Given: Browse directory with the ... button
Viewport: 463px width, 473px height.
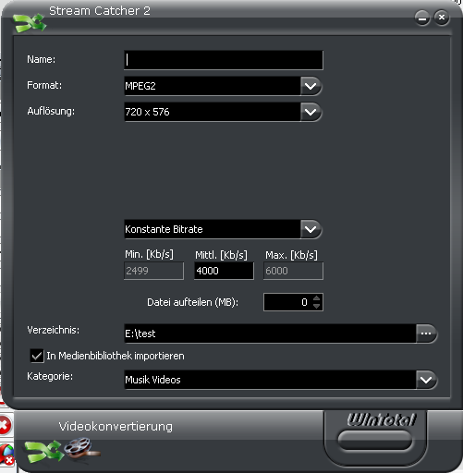Looking at the screenshot, I should [x=426, y=334].
